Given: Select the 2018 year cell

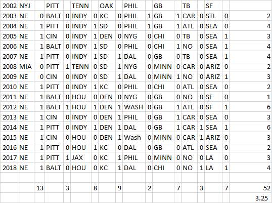Looking at the screenshot, I should pyautogui.click(x=9, y=168).
